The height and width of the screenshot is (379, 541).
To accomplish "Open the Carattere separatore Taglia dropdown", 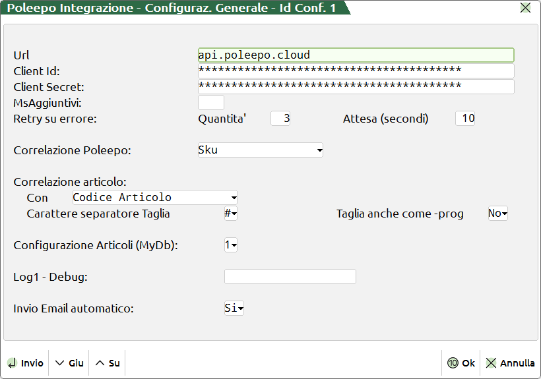I will point(230,214).
